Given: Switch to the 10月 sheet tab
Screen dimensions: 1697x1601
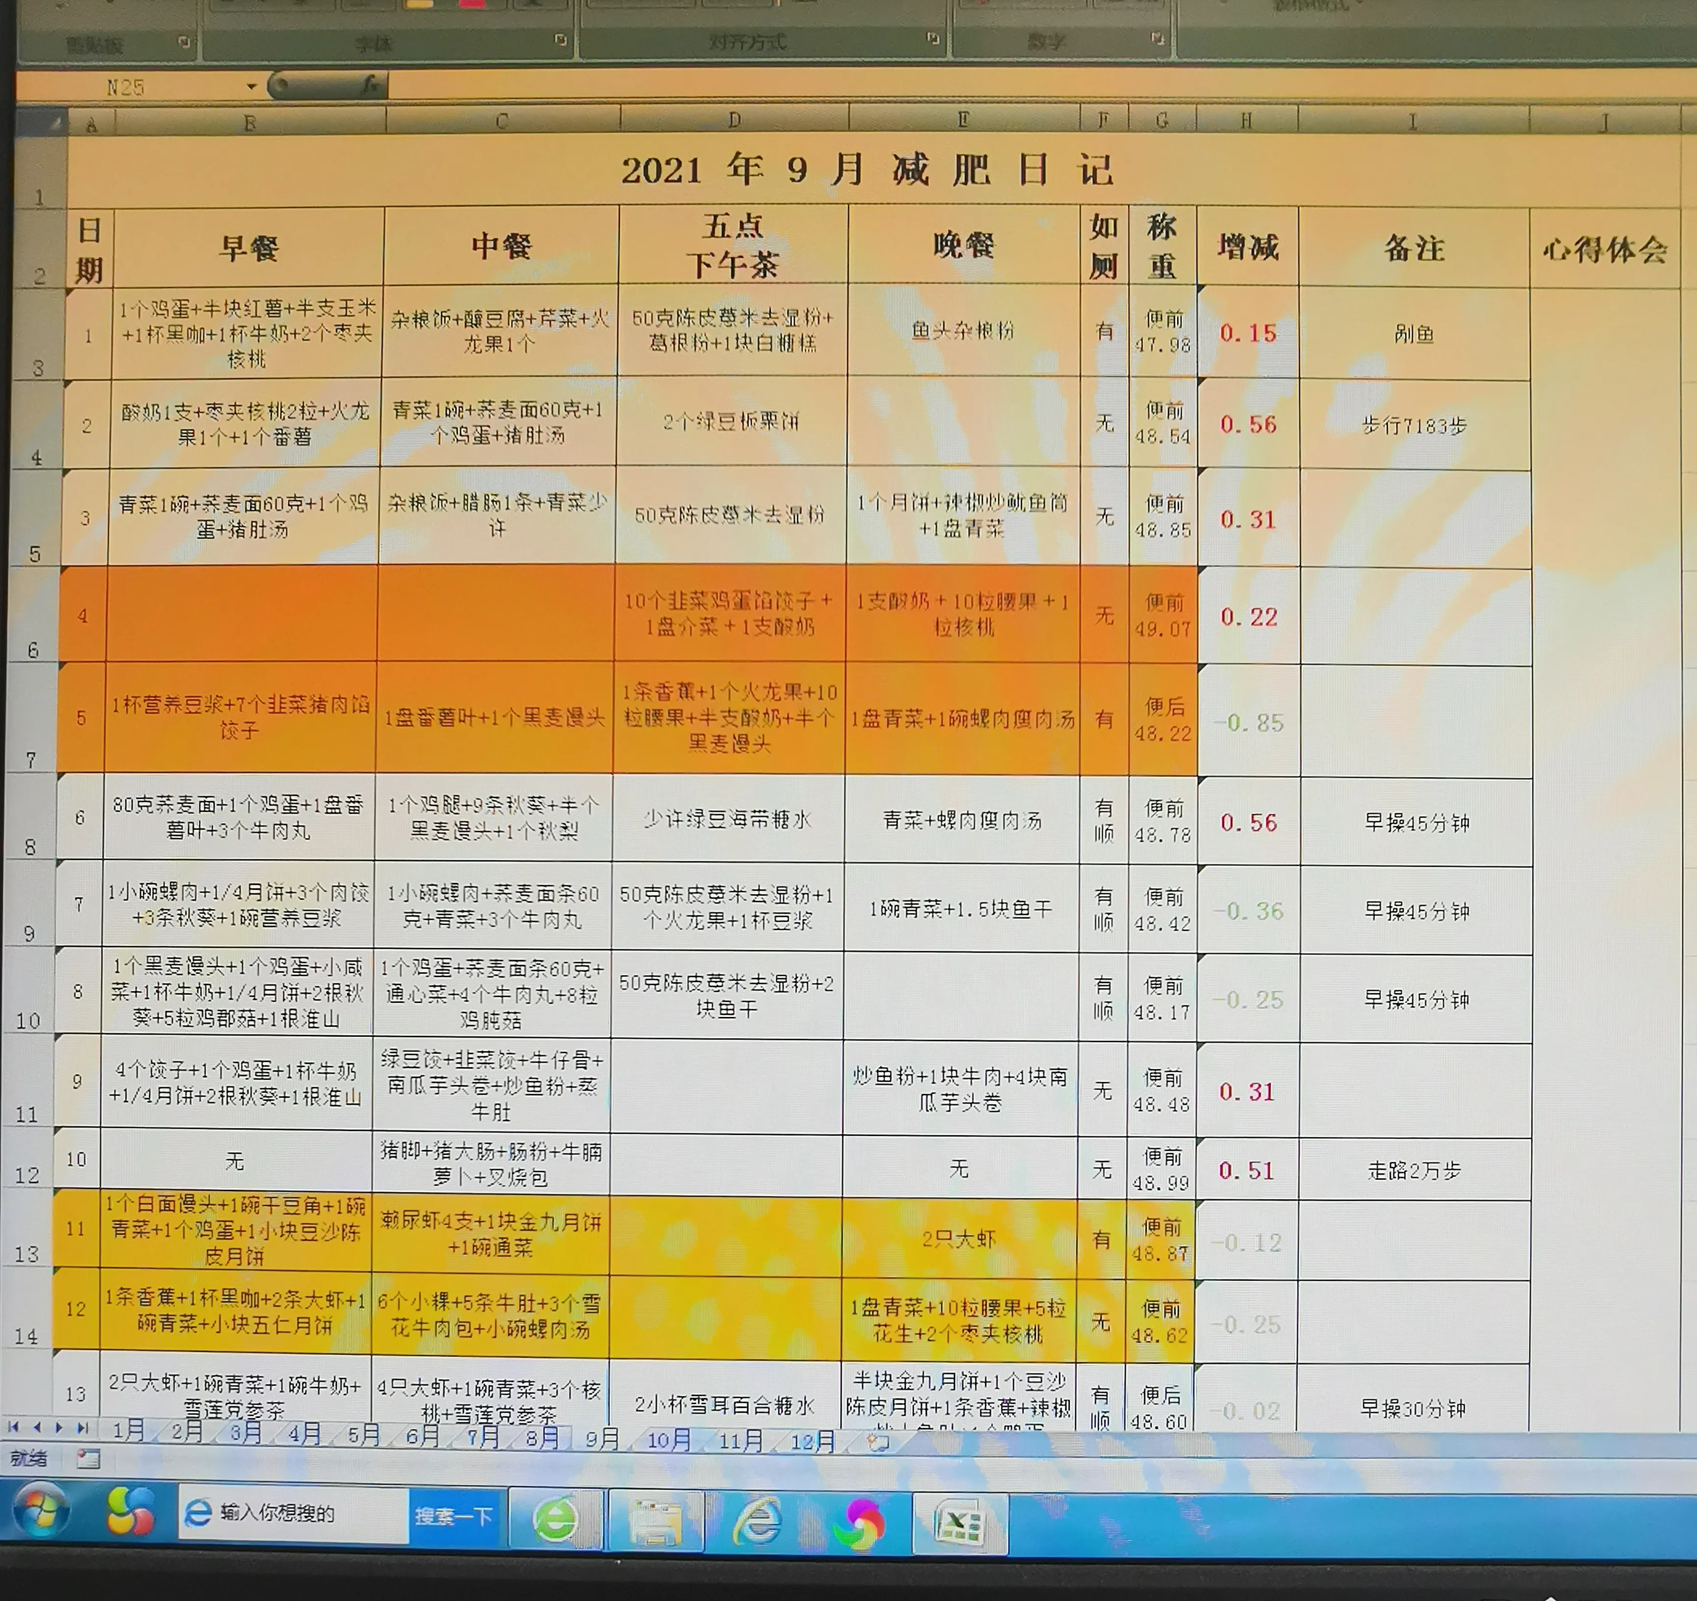Looking at the screenshot, I should [x=668, y=1441].
